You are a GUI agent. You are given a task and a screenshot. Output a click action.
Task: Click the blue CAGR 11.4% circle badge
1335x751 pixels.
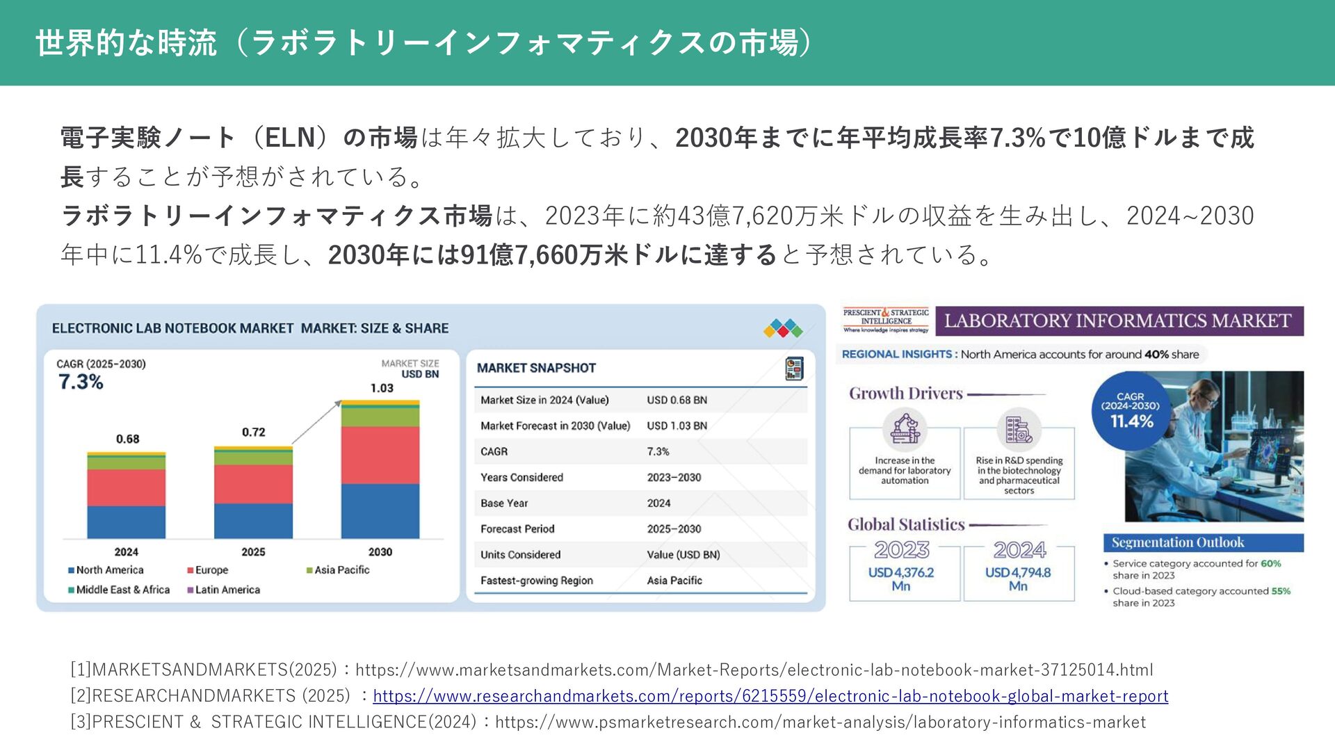pyautogui.click(x=1131, y=410)
